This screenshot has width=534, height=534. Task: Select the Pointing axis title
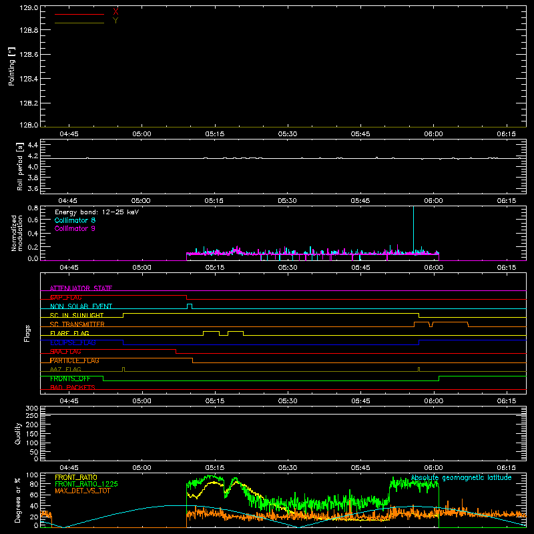pyautogui.click(x=11, y=66)
